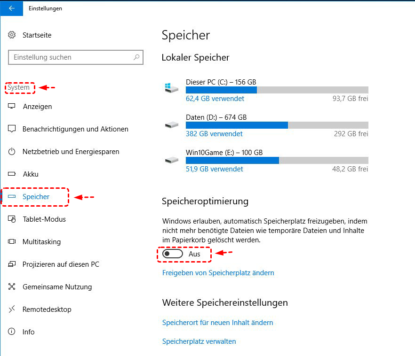This screenshot has width=415, height=356.
Task: Toggle the Speicheroptimierung switch on
Action: (172, 254)
